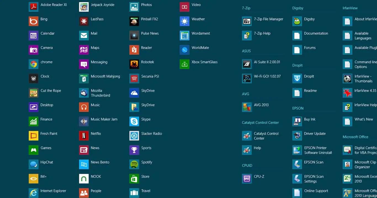377x198 pixels.
Task: Open the Jetpack Joyride game icon
Action: coord(84,7)
